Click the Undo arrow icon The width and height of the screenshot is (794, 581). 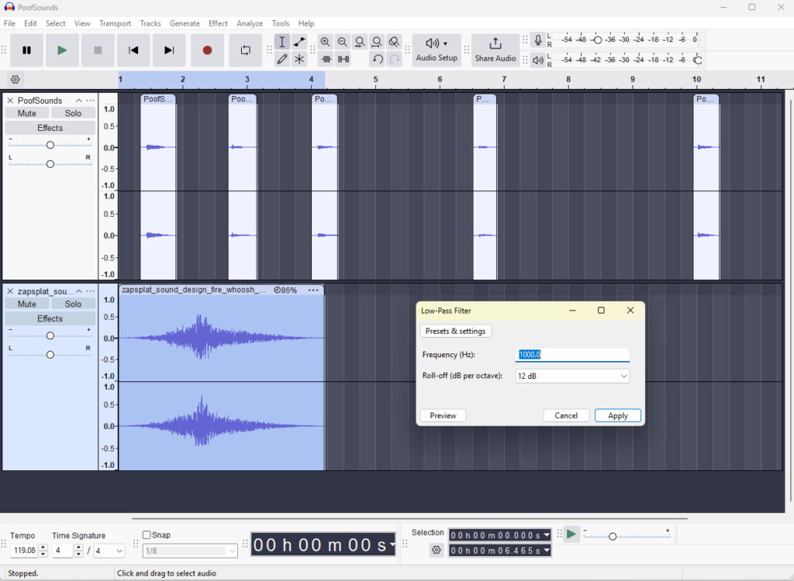(x=378, y=59)
